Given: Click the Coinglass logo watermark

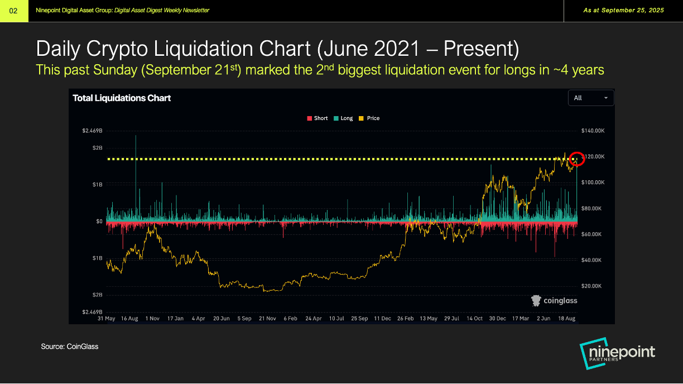Looking at the screenshot, I should point(554,301).
